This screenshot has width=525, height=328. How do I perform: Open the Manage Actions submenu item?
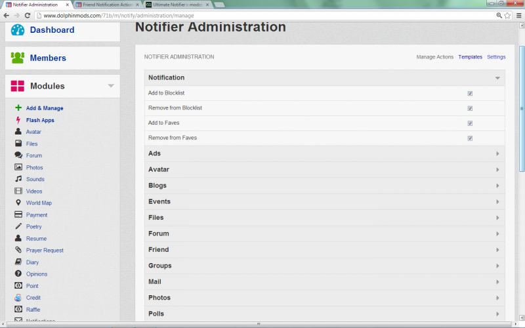pos(434,57)
